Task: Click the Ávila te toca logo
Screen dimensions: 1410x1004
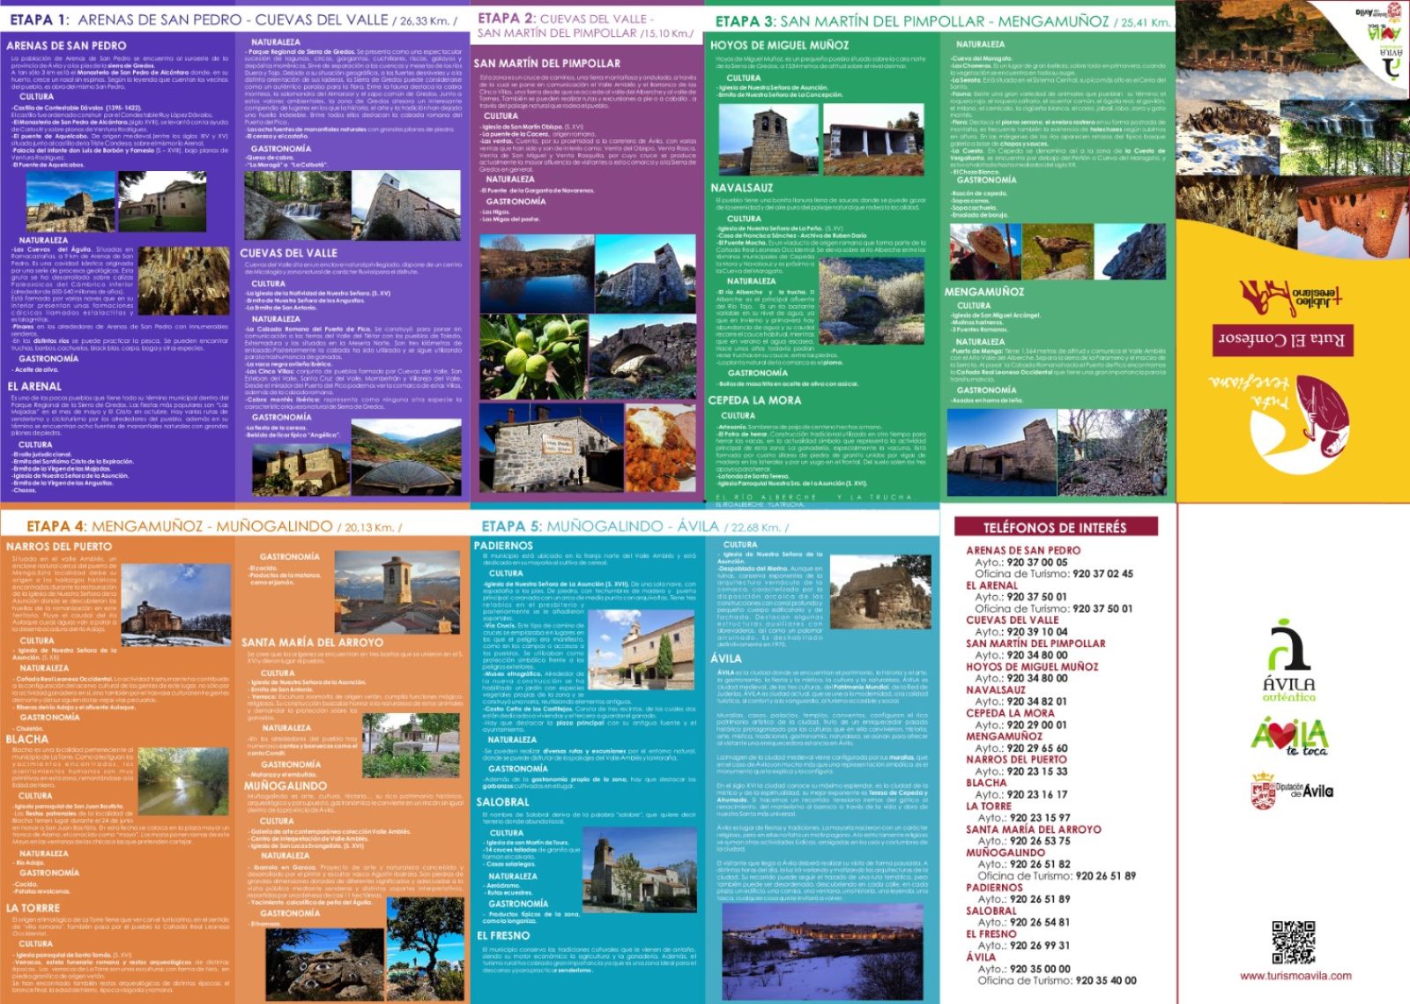Action: [x=1290, y=737]
